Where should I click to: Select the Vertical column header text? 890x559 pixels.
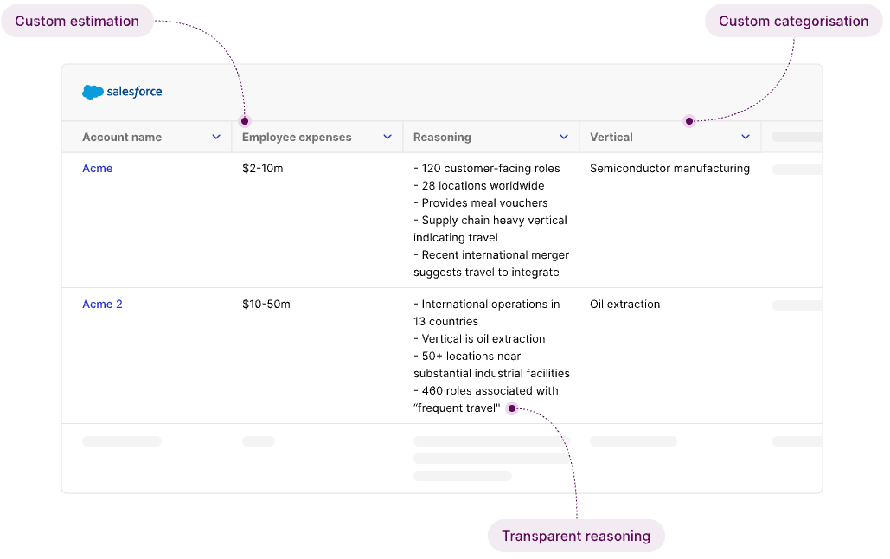click(611, 137)
